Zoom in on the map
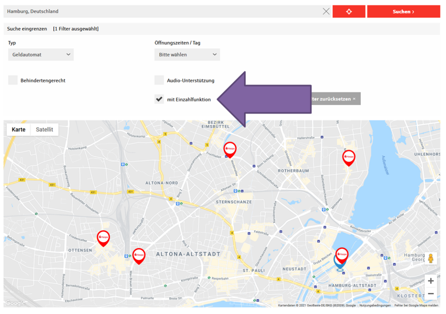Screen dimensions: 446x314 click(431, 281)
